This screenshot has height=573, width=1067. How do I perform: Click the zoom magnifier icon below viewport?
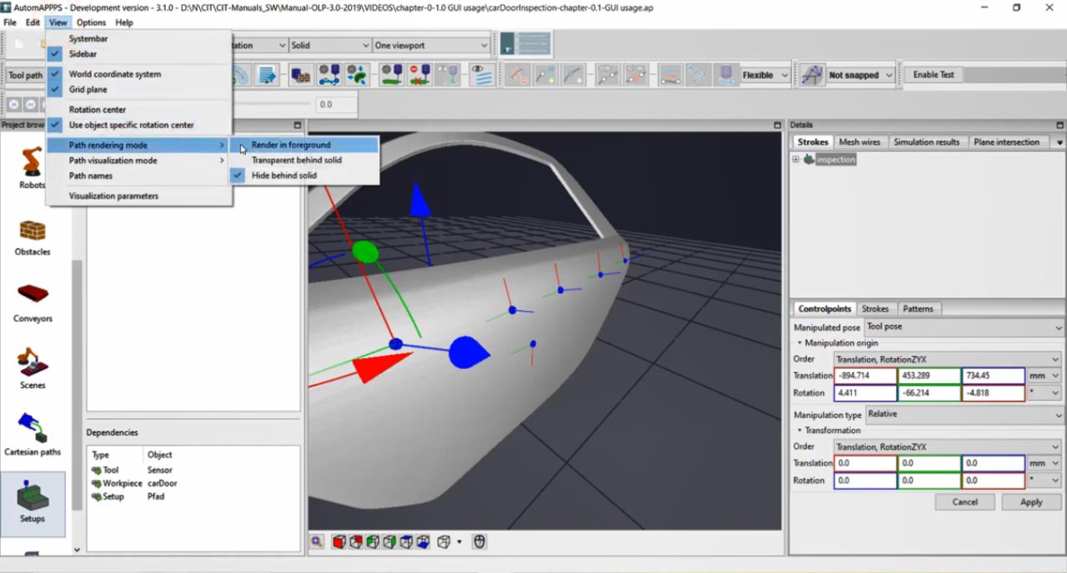318,542
